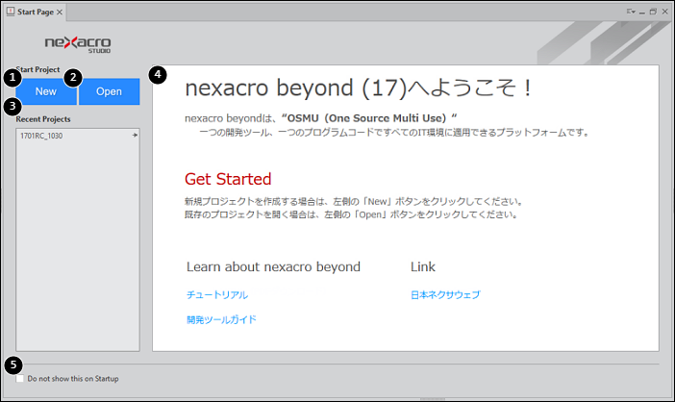Click the numbered marker 1 badge

11,76
